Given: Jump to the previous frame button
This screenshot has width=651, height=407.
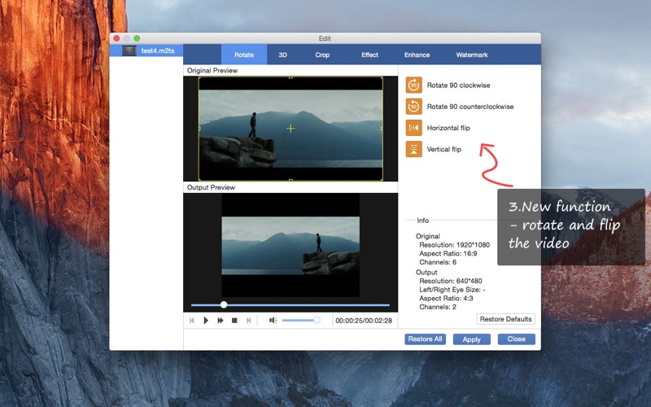Looking at the screenshot, I should [x=192, y=321].
